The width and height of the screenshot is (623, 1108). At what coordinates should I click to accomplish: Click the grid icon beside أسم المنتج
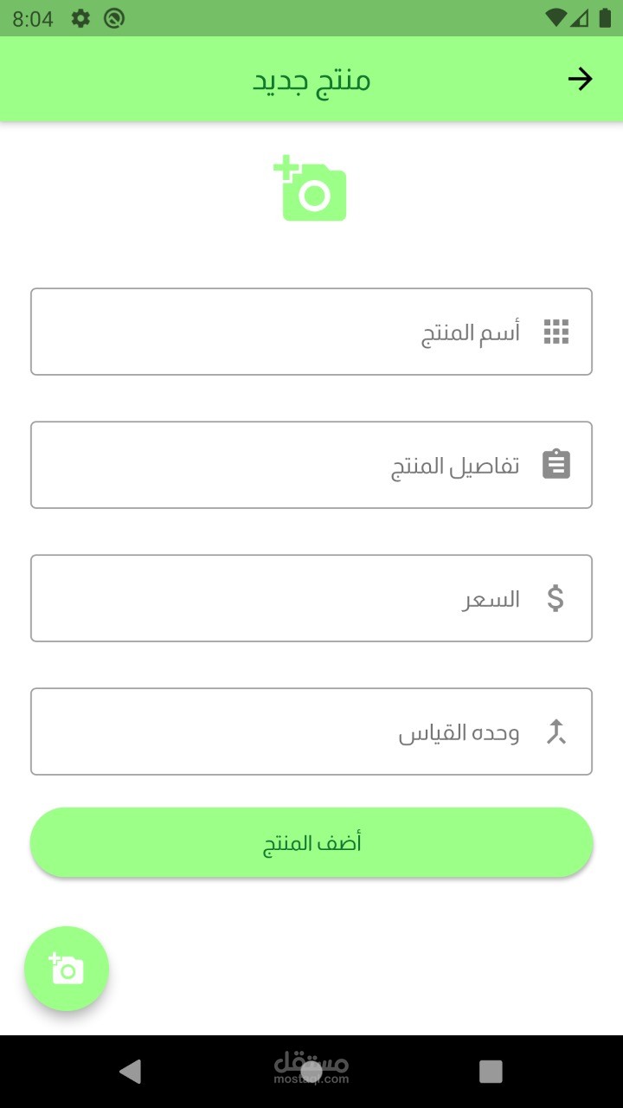(556, 332)
